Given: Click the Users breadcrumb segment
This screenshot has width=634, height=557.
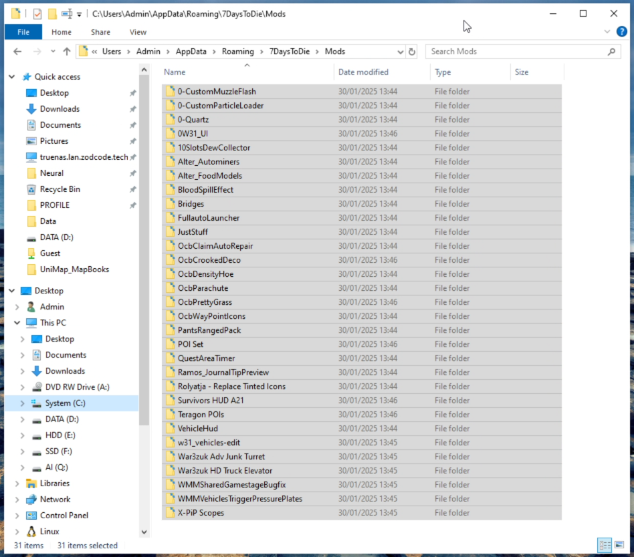Looking at the screenshot, I should [111, 51].
